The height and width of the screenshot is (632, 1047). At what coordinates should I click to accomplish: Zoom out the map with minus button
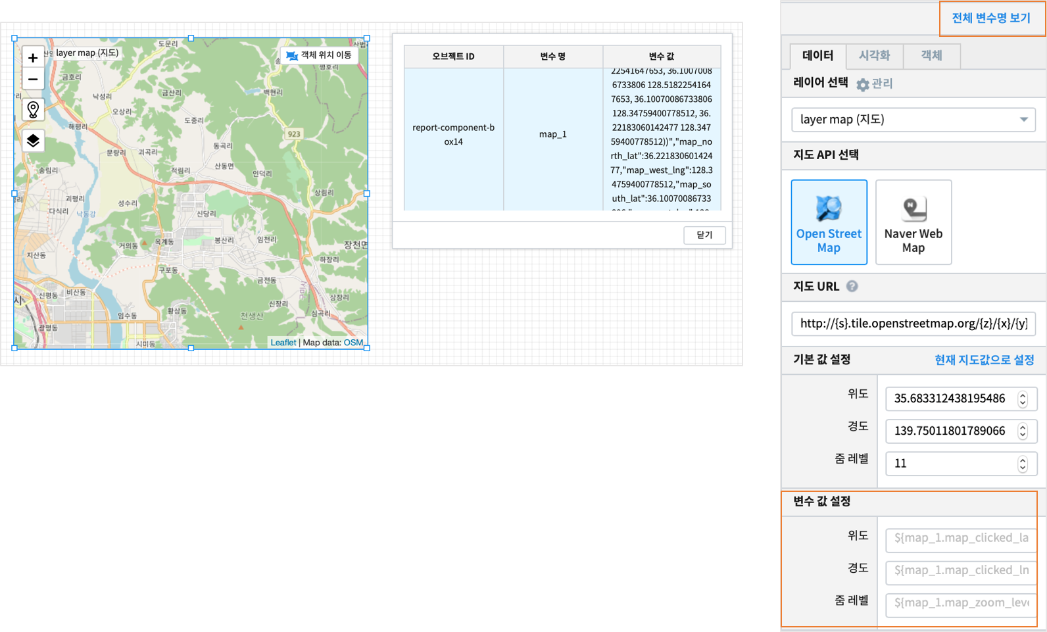click(33, 79)
